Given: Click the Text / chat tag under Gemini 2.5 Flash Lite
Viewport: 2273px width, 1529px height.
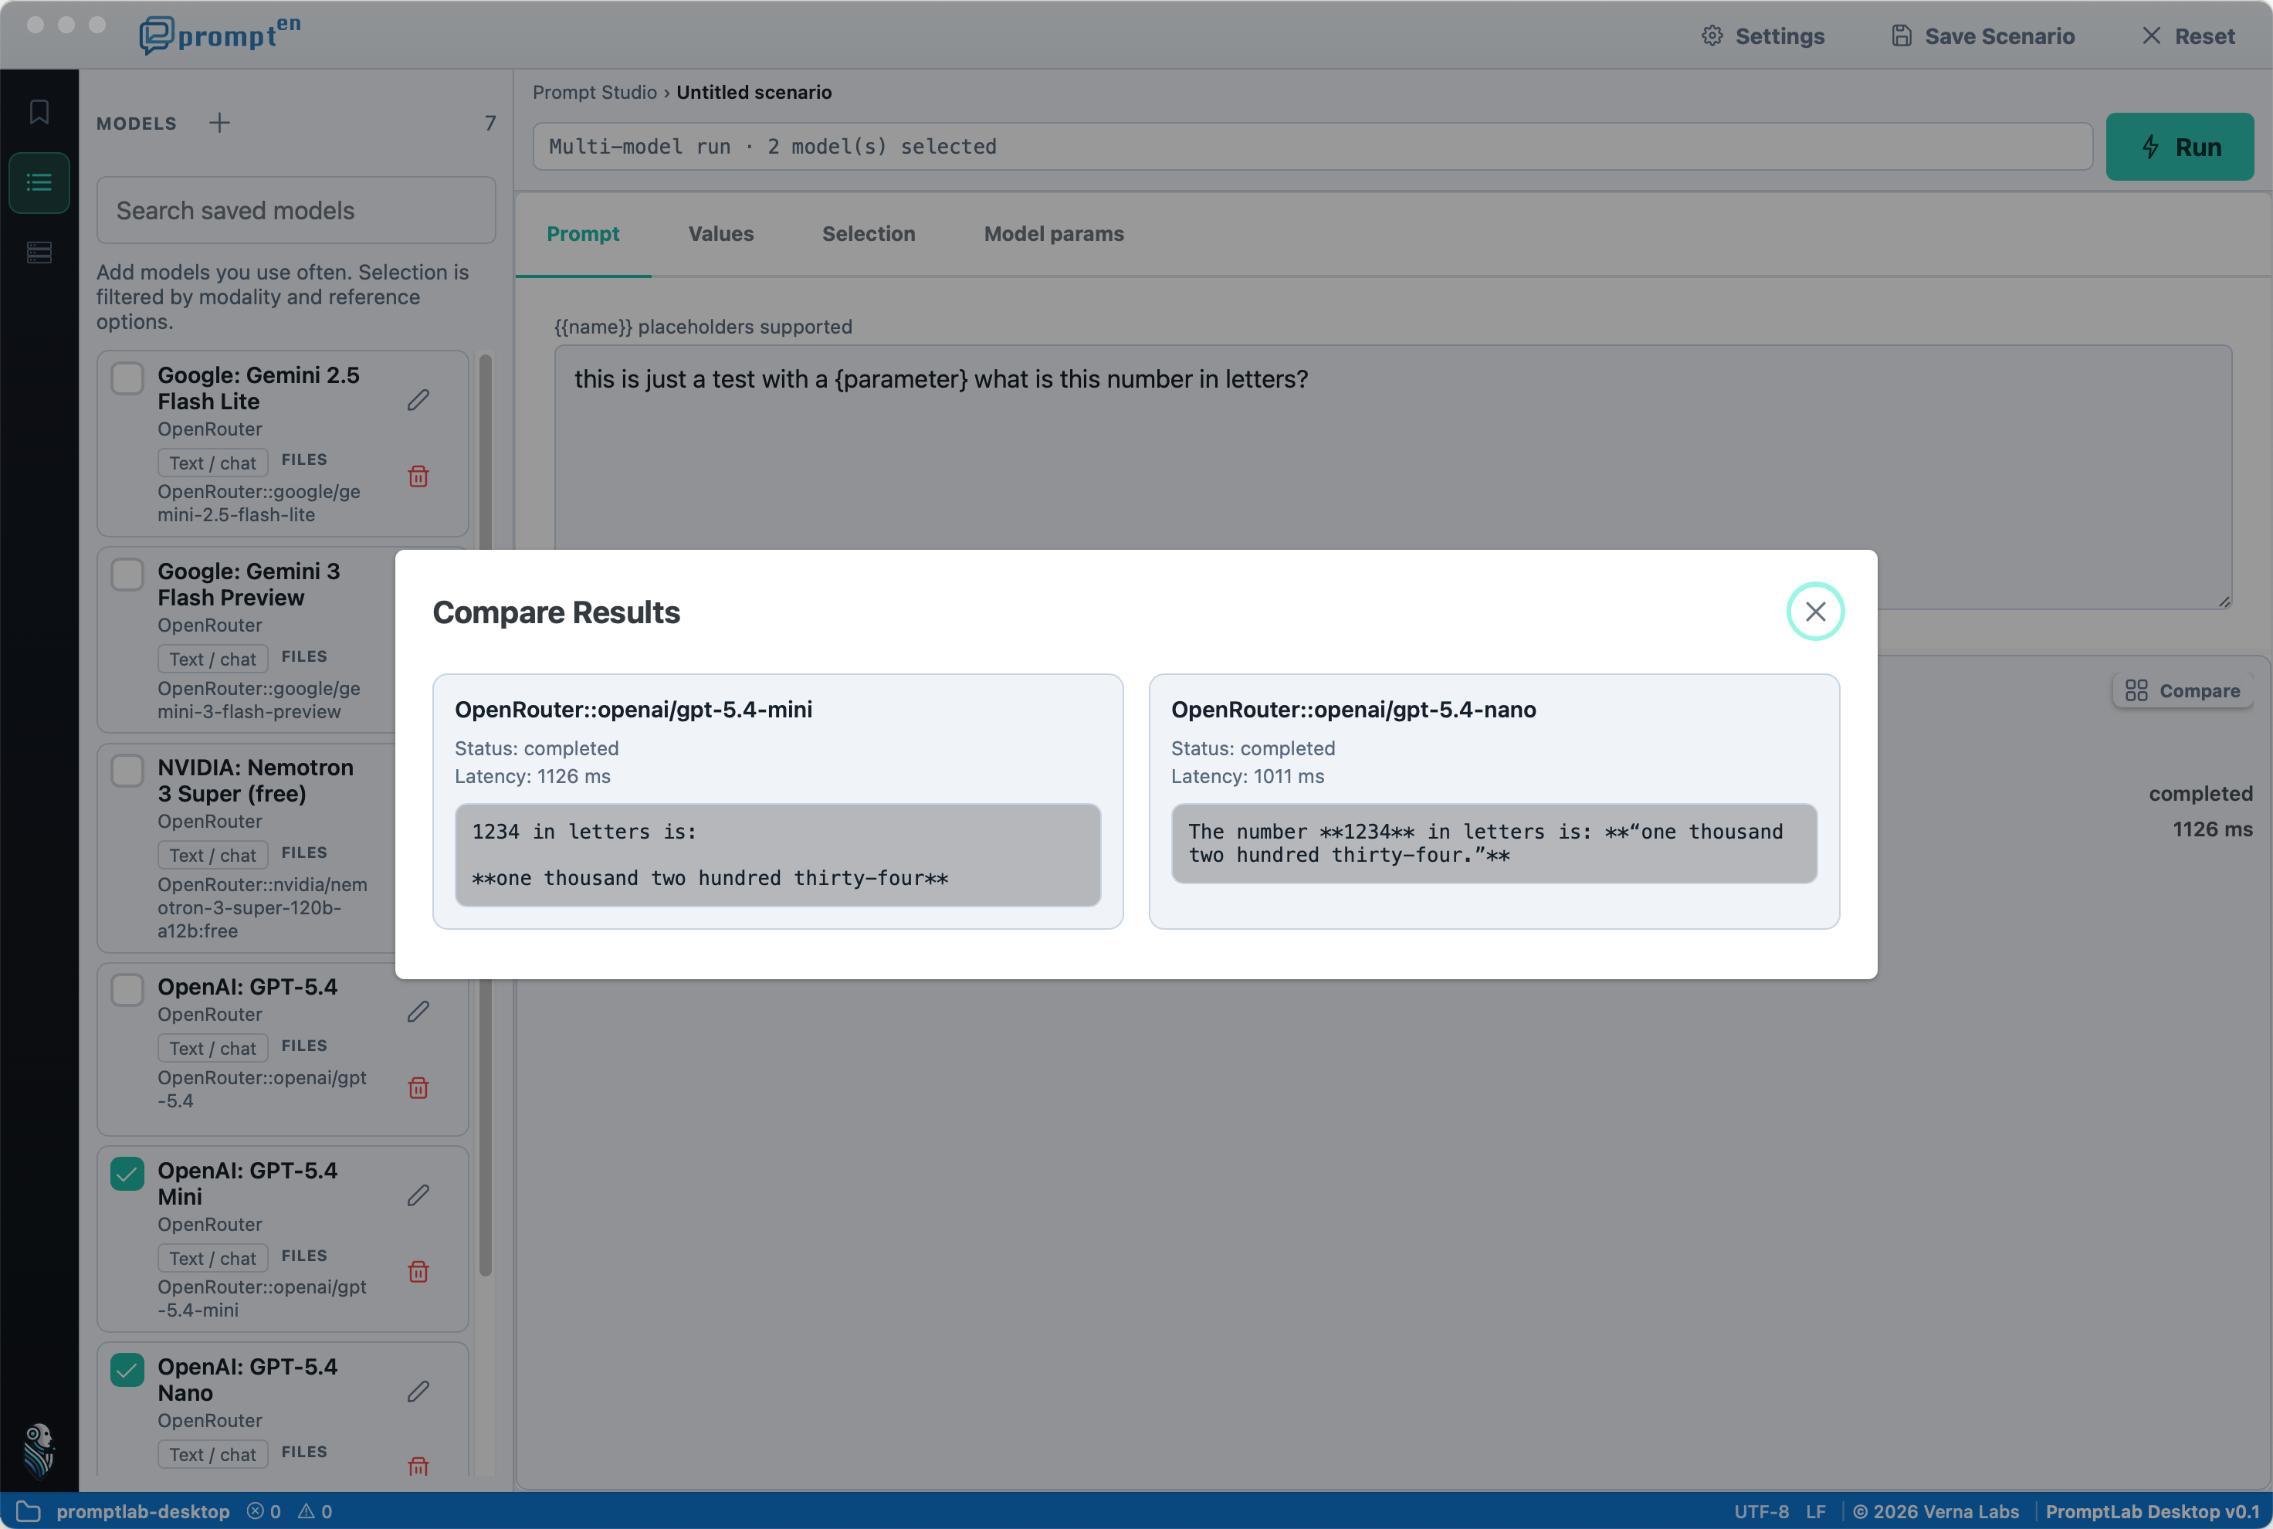Looking at the screenshot, I should (x=212, y=463).
